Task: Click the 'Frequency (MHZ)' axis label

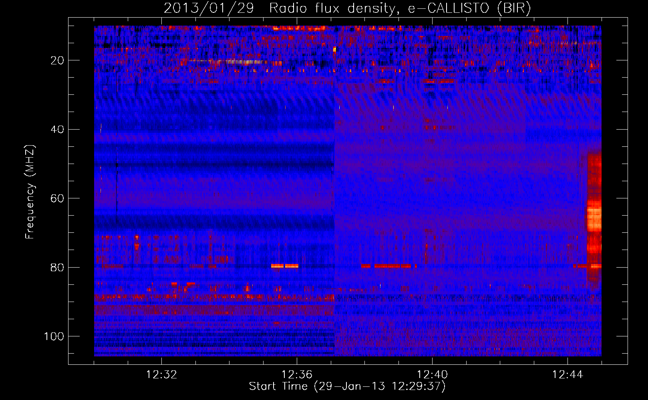Action: [x=30, y=192]
